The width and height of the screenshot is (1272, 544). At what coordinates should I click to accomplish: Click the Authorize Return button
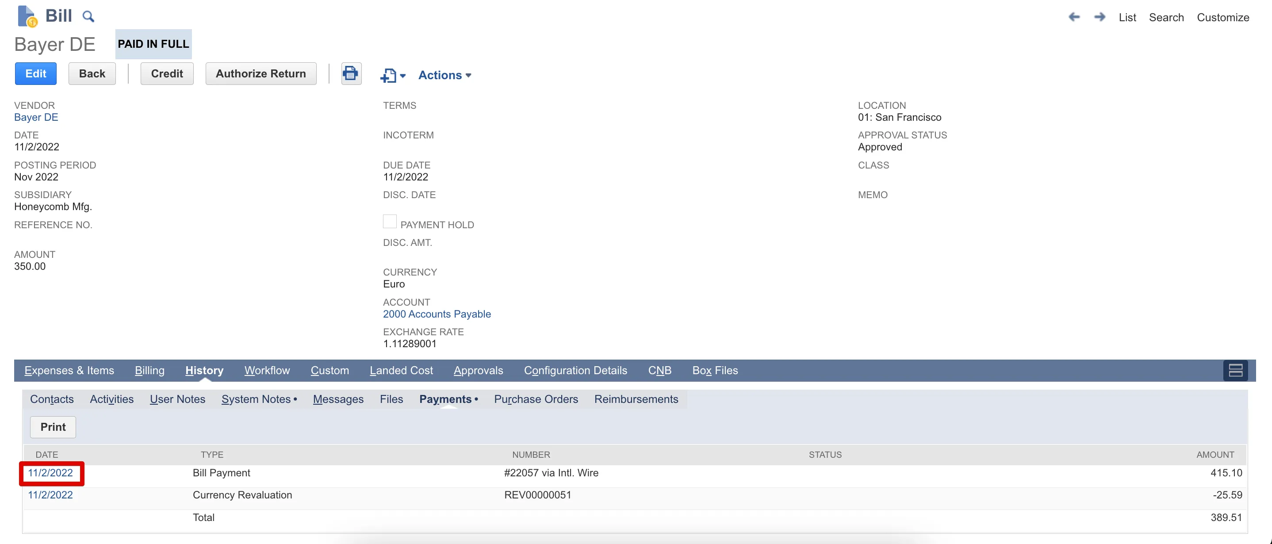(261, 73)
